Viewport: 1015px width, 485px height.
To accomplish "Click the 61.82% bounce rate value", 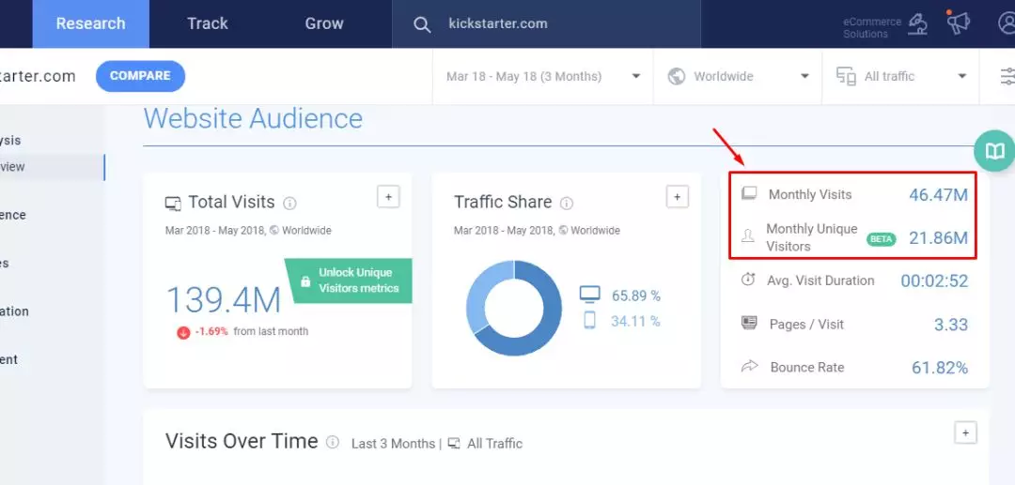I will [940, 368].
